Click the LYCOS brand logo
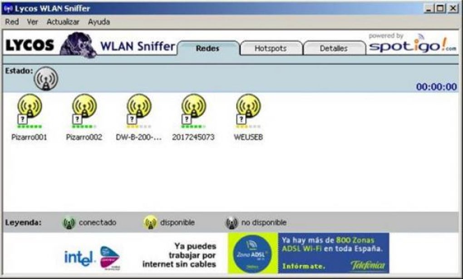463x279 pixels. tap(30, 45)
